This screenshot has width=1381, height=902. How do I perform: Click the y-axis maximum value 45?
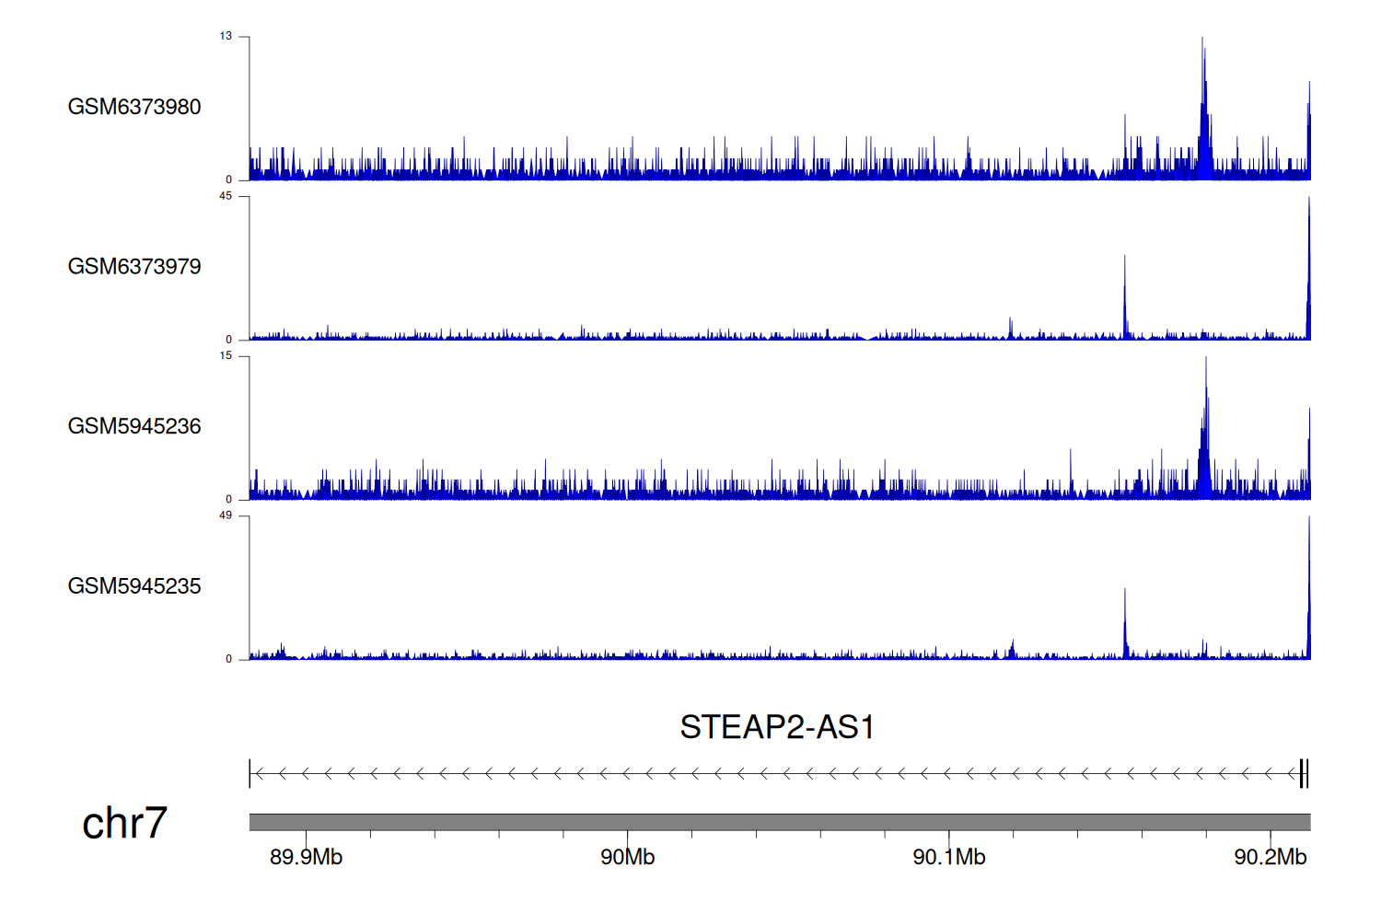click(x=226, y=196)
